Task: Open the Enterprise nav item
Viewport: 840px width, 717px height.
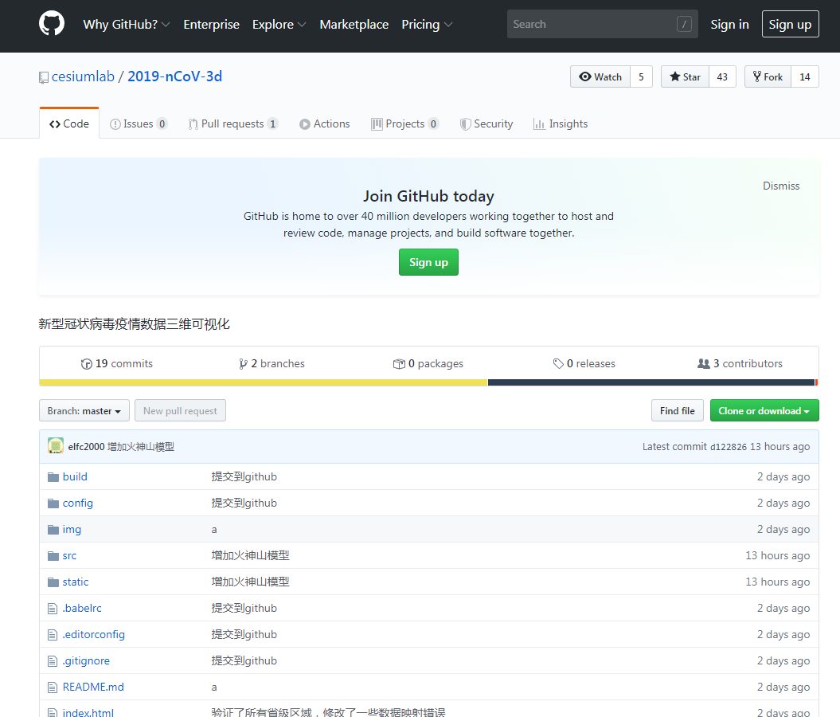Action: (212, 24)
